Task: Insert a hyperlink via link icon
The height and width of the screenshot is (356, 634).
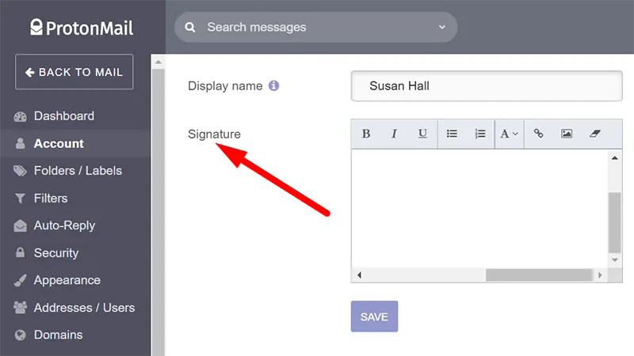Action: pos(538,133)
